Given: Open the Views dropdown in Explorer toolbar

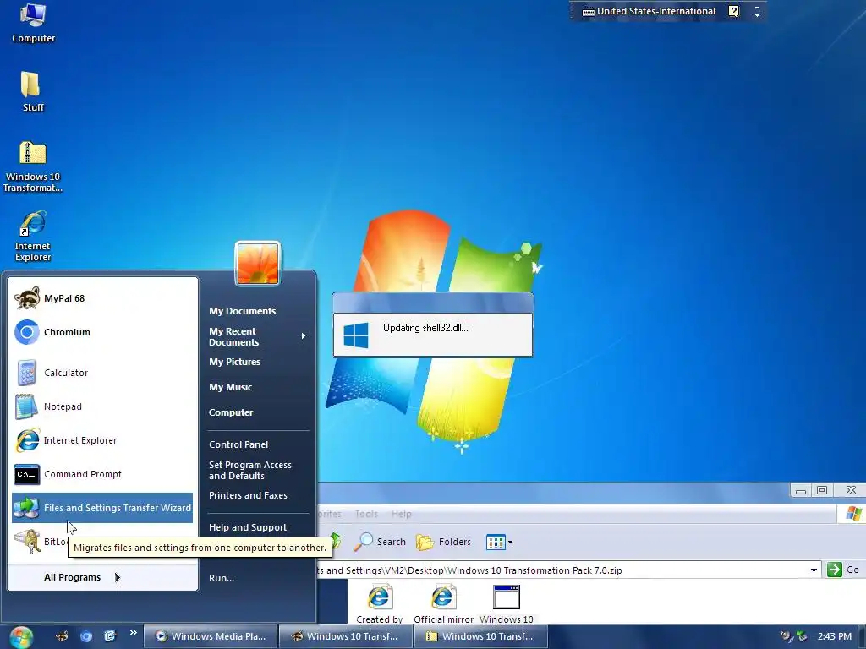Looking at the screenshot, I should (x=499, y=542).
